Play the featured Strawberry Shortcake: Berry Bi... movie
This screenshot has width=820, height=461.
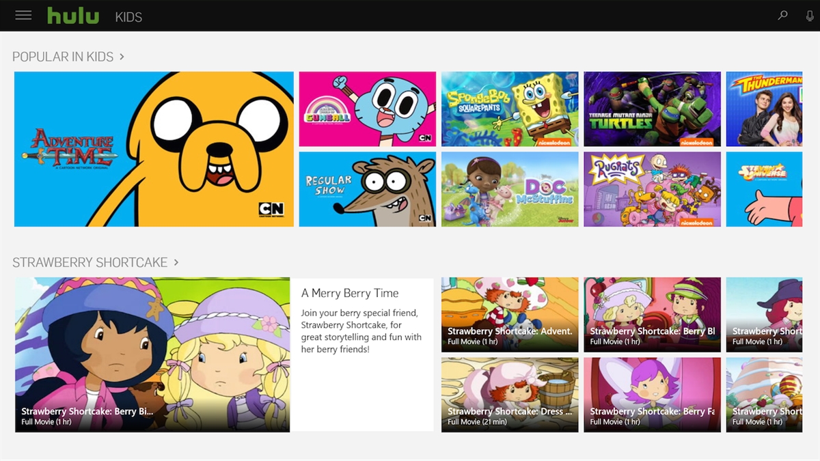(x=152, y=354)
